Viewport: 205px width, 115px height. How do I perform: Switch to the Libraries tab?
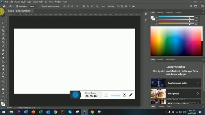click(160, 60)
